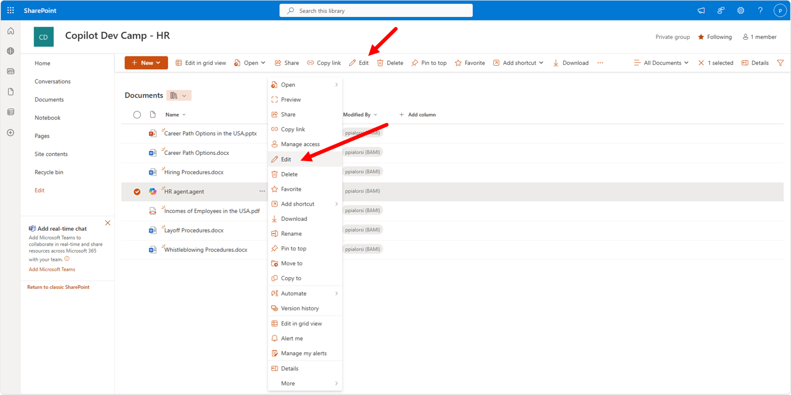Expand Add shortcut dropdown in command bar
Screen dimensions: 791x395
pos(541,63)
